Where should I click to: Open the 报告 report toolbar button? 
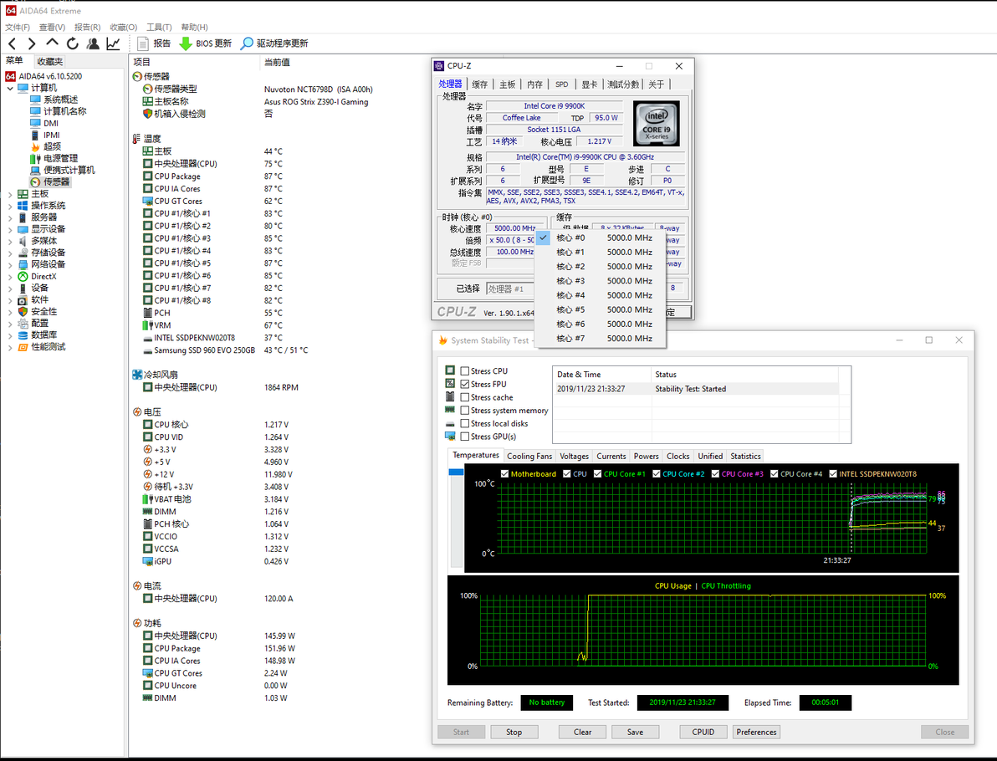pyautogui.click(x=154, y=43)
